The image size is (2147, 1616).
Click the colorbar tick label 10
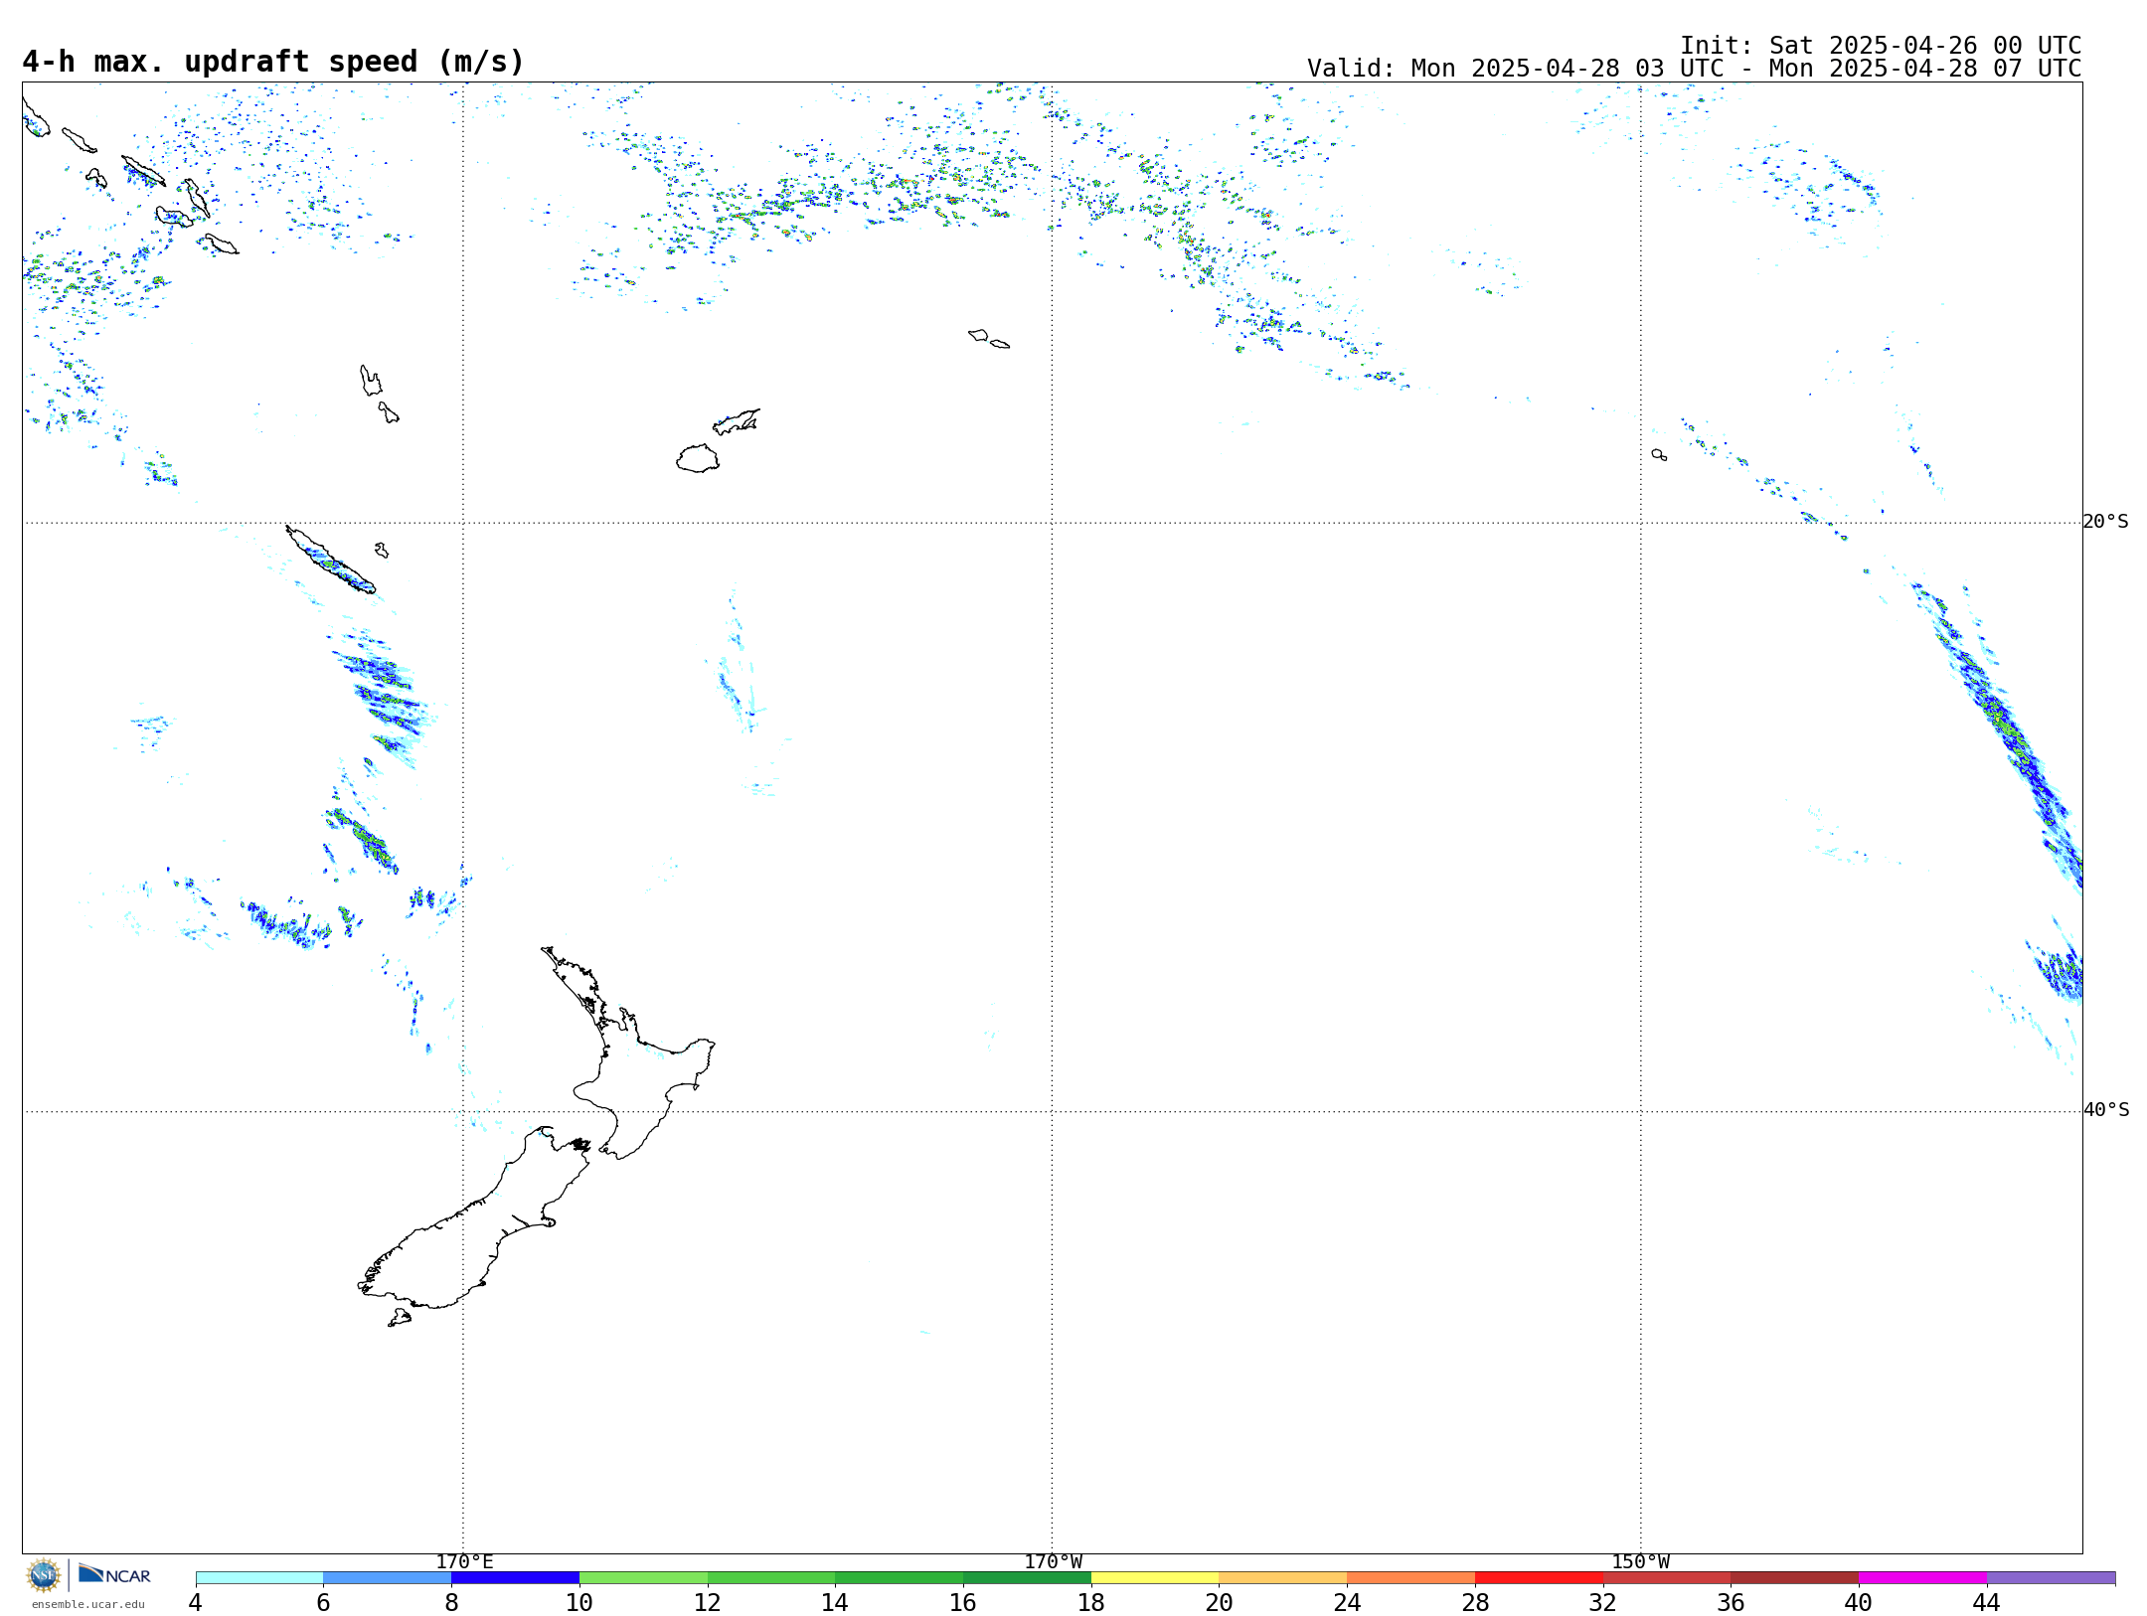(x=579, y=1602)
